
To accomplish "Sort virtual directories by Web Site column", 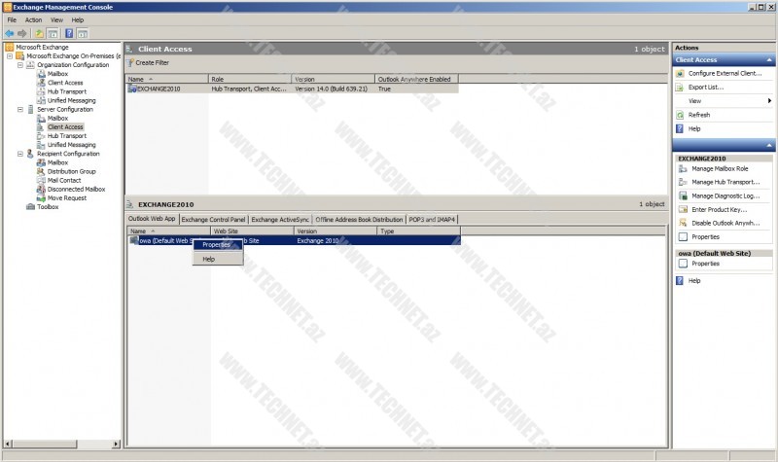I will pyautogui.click(x=252, y=231).
